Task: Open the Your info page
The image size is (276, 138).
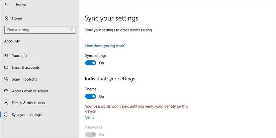Action: click(x=19, y=56)
